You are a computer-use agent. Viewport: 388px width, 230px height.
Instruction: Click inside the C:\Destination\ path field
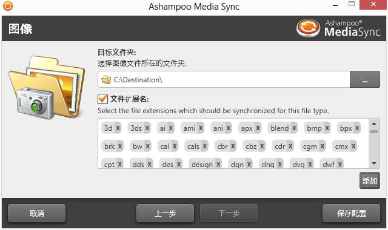[224, 79]
